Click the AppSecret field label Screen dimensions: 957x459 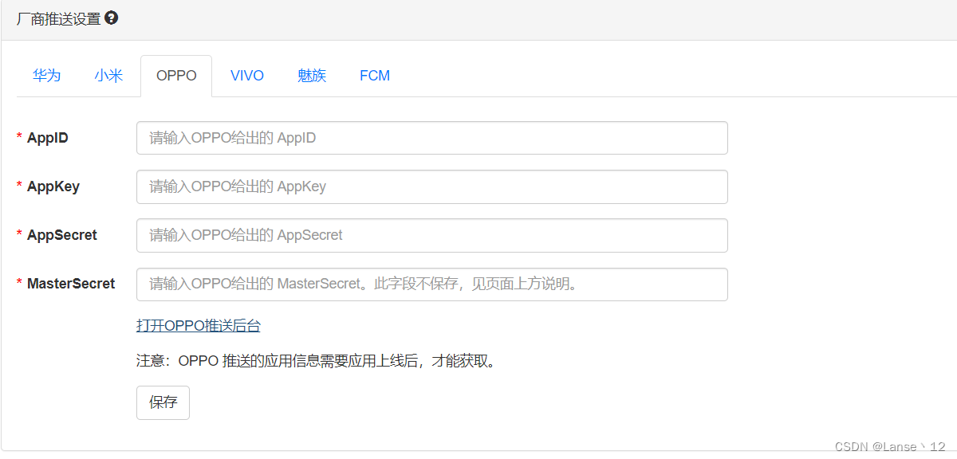pyautogui.click(x=62, y=235)
